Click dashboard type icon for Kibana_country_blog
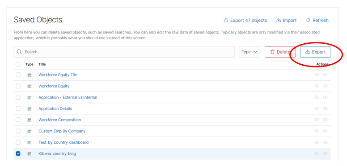347x166 pixels. (x=29, y=154)
